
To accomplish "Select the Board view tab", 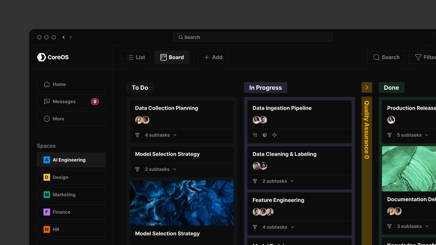I will coord(172,57).
